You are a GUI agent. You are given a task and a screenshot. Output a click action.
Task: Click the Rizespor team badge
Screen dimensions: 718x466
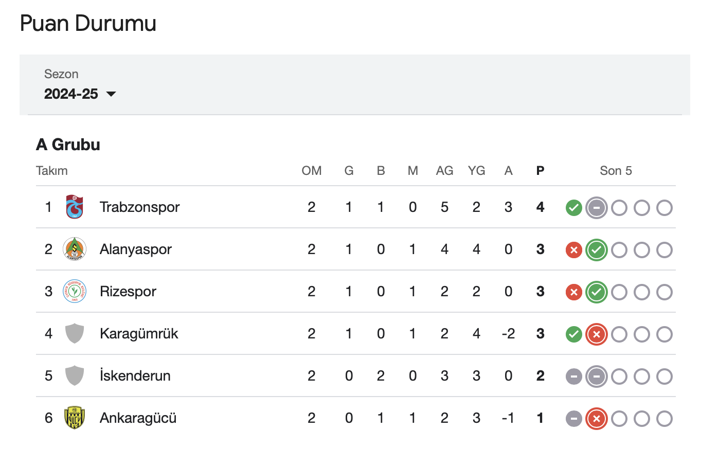point(75,292)
